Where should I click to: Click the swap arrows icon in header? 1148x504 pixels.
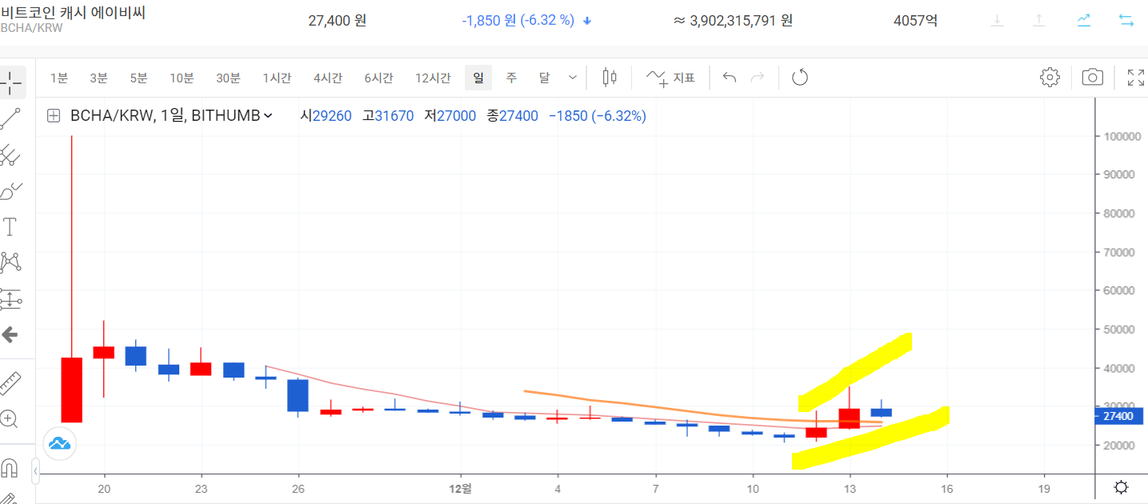tap(1126, 21)
